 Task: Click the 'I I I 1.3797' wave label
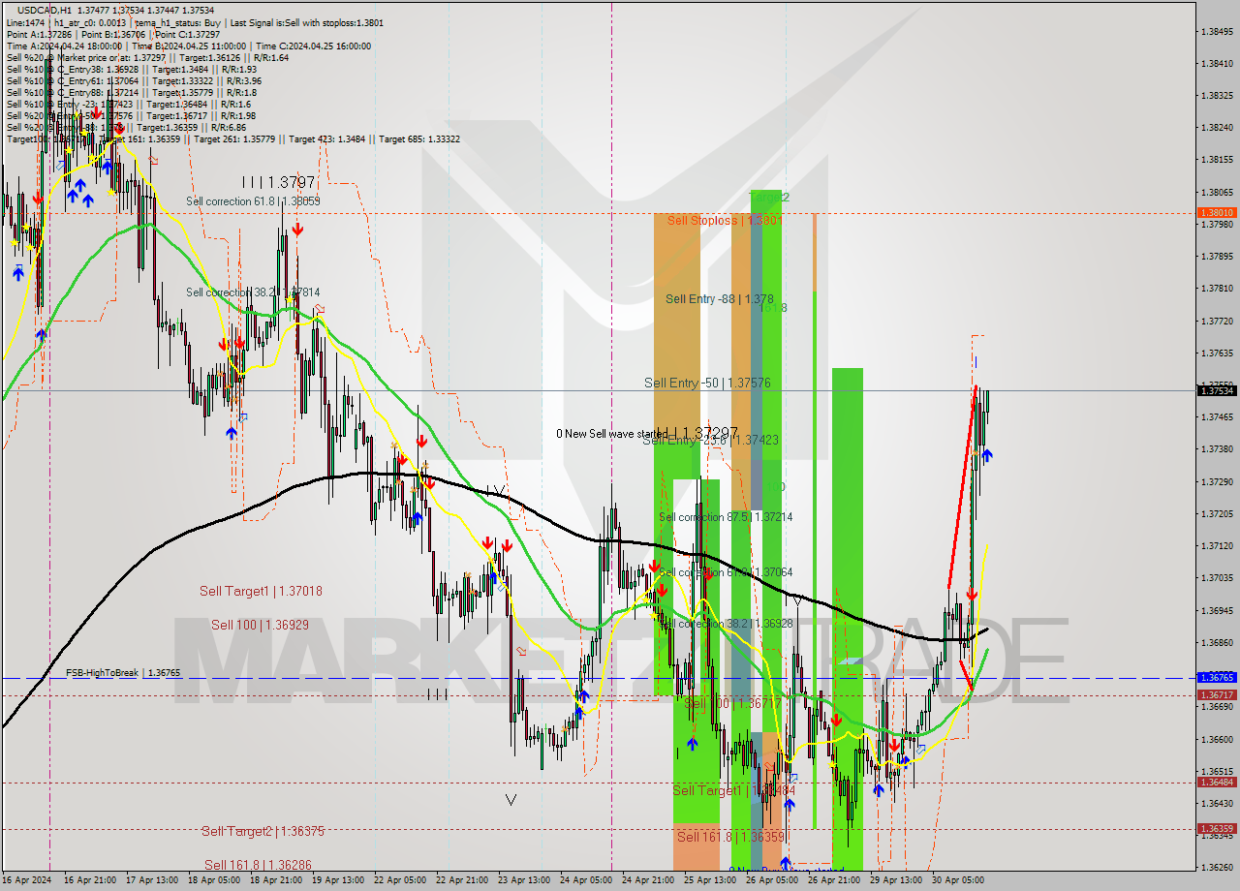(x=278, y=182)
